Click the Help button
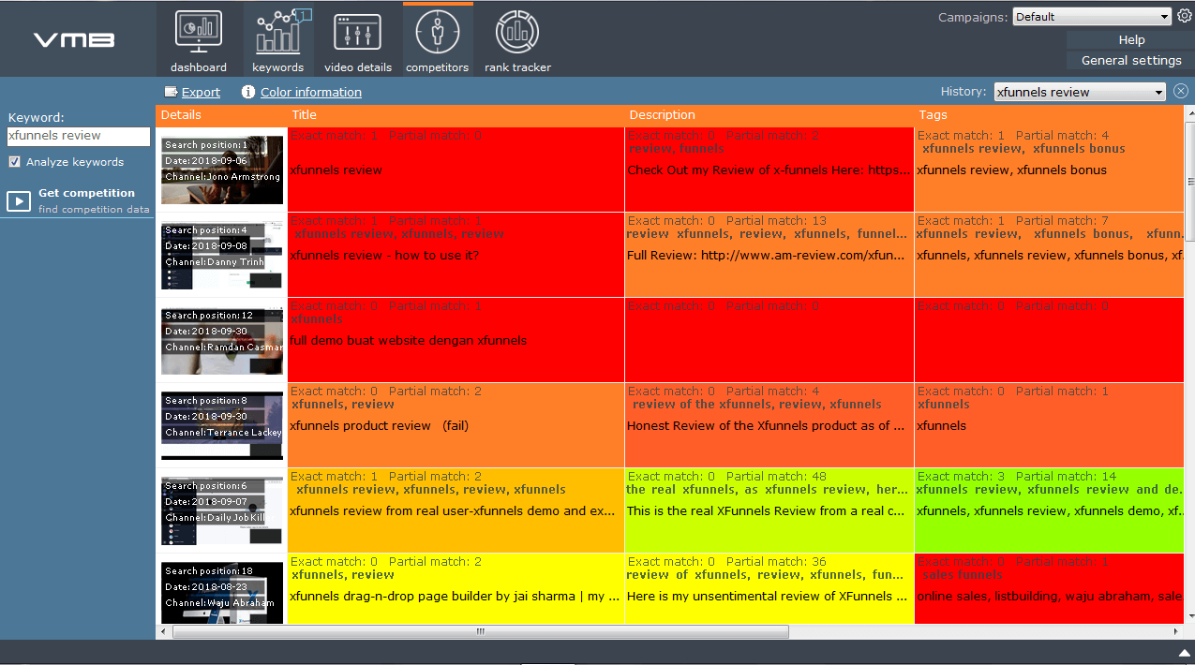The image size is (1195, 665). click(x=1130, y=40)
